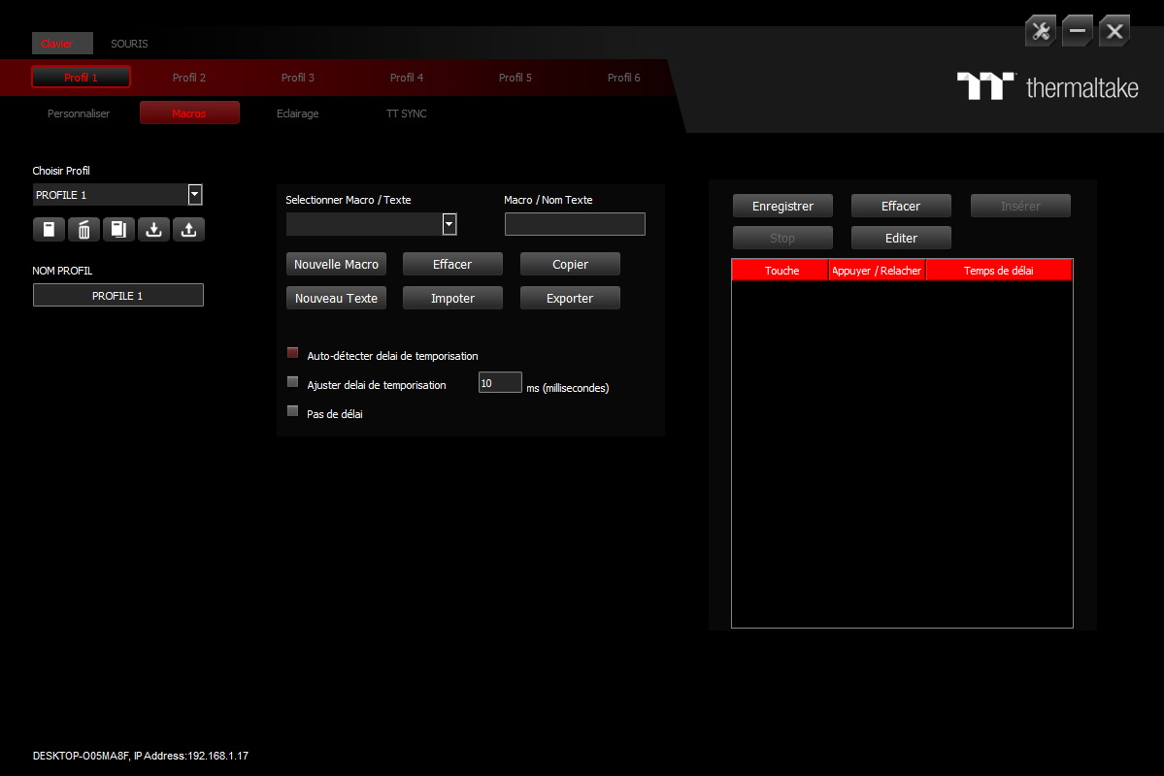Open the Eclairage tab
The image size is (1164, 776).
tap(297, 113)
